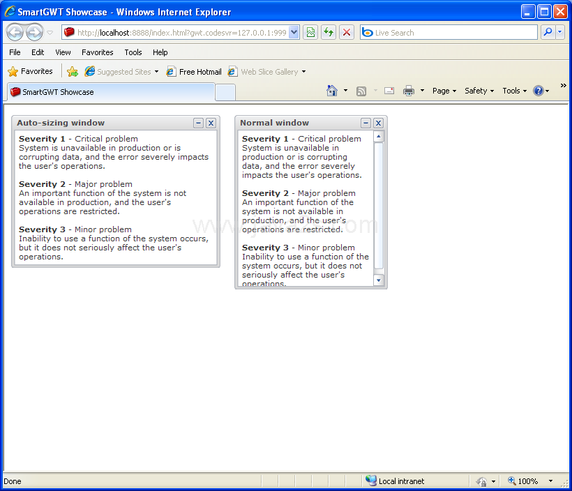
Task: Open the View menu
Action: (63, 52)
